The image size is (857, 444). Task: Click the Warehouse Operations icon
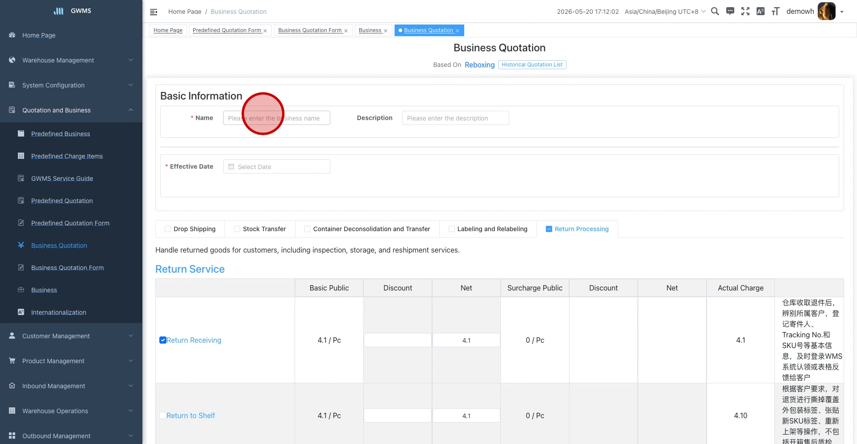coord(12,411)
